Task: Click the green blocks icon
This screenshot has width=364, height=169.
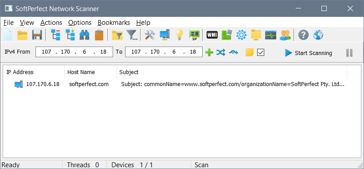Action: (x=227, y=35)
